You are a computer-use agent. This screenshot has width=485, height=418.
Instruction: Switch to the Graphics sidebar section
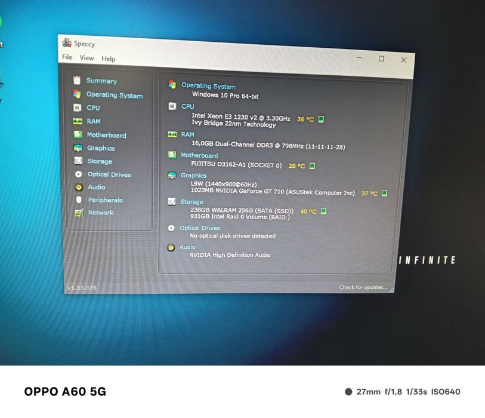(x=101, y=148)
